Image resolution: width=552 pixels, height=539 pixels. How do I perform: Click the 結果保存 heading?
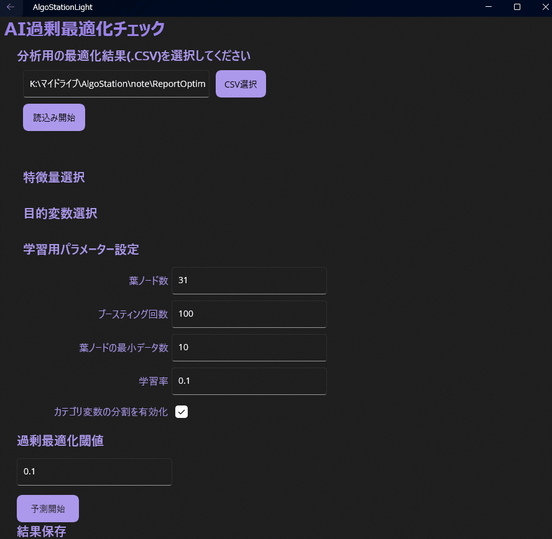click(42, 532)
